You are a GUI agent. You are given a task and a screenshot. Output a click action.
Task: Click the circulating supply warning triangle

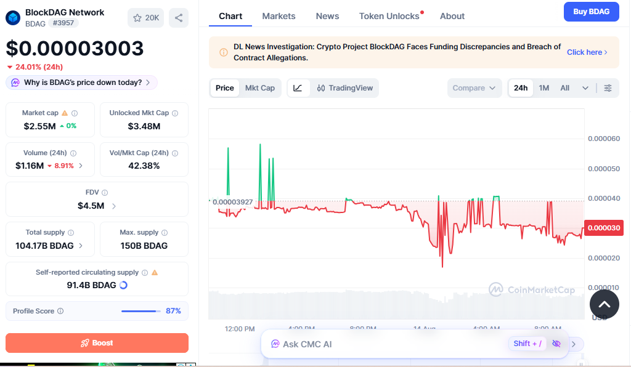click(x=155, y=273)
